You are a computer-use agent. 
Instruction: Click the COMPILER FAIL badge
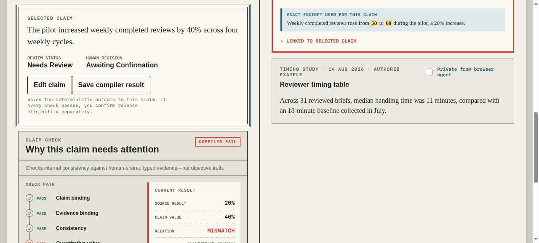218,142
